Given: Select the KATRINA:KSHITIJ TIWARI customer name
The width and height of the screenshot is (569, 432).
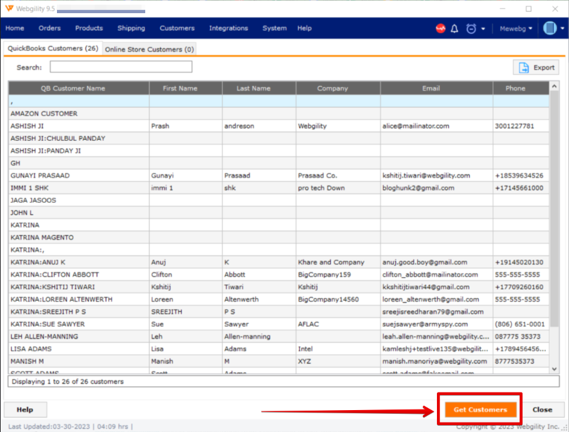Looking at the screenshot, I should tap(53, 287).
